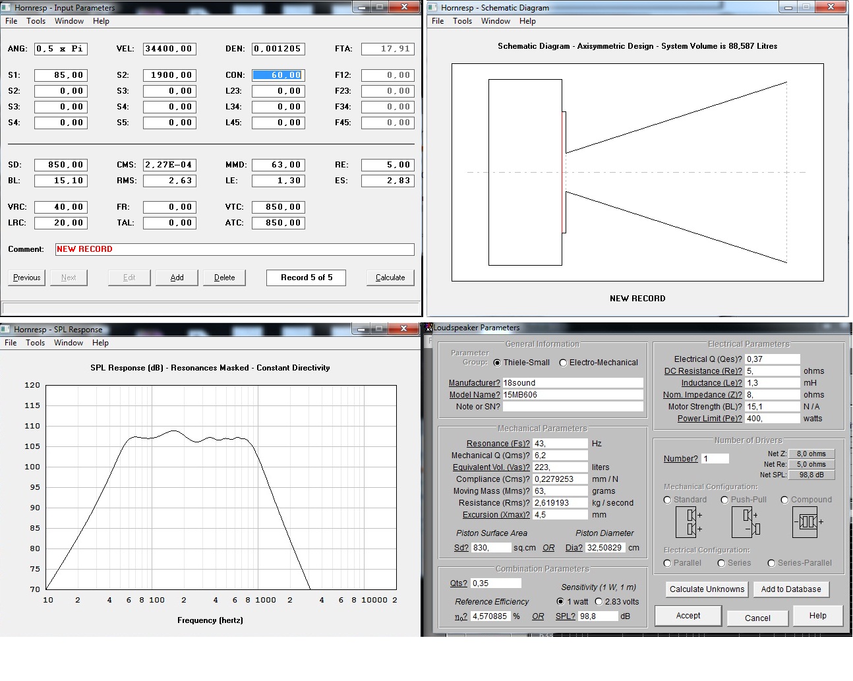Cancel the Loudspeaker Parameters dialog

coord(757,618)
